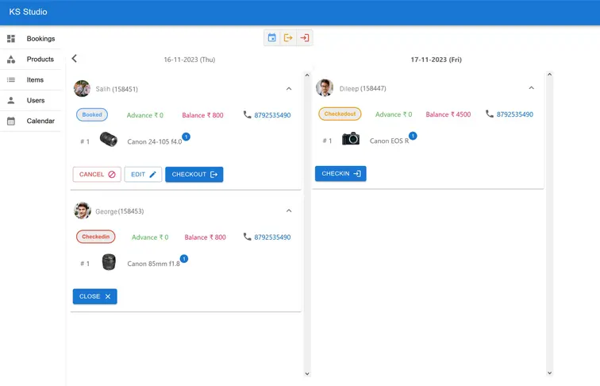Click phone icon in Dileep's booking
Screen dimensions: 600x386
pyautogui.click(x=490, y=114)
